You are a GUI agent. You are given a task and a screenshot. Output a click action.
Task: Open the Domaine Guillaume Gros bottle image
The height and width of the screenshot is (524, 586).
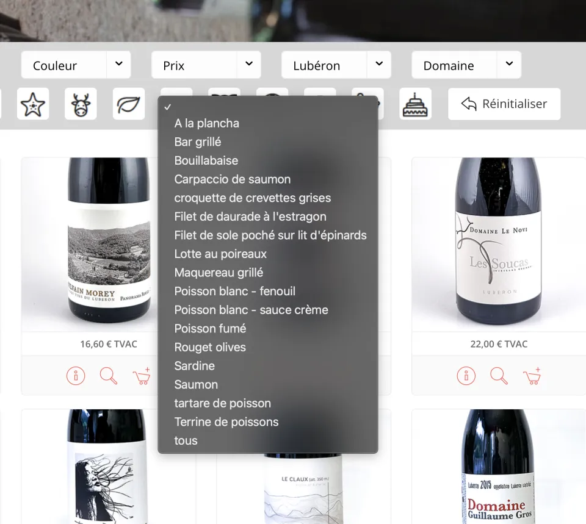pos(499,467)
